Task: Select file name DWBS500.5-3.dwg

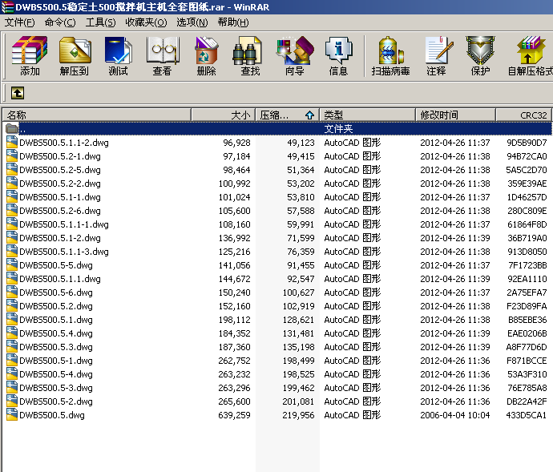Action: 56,388
